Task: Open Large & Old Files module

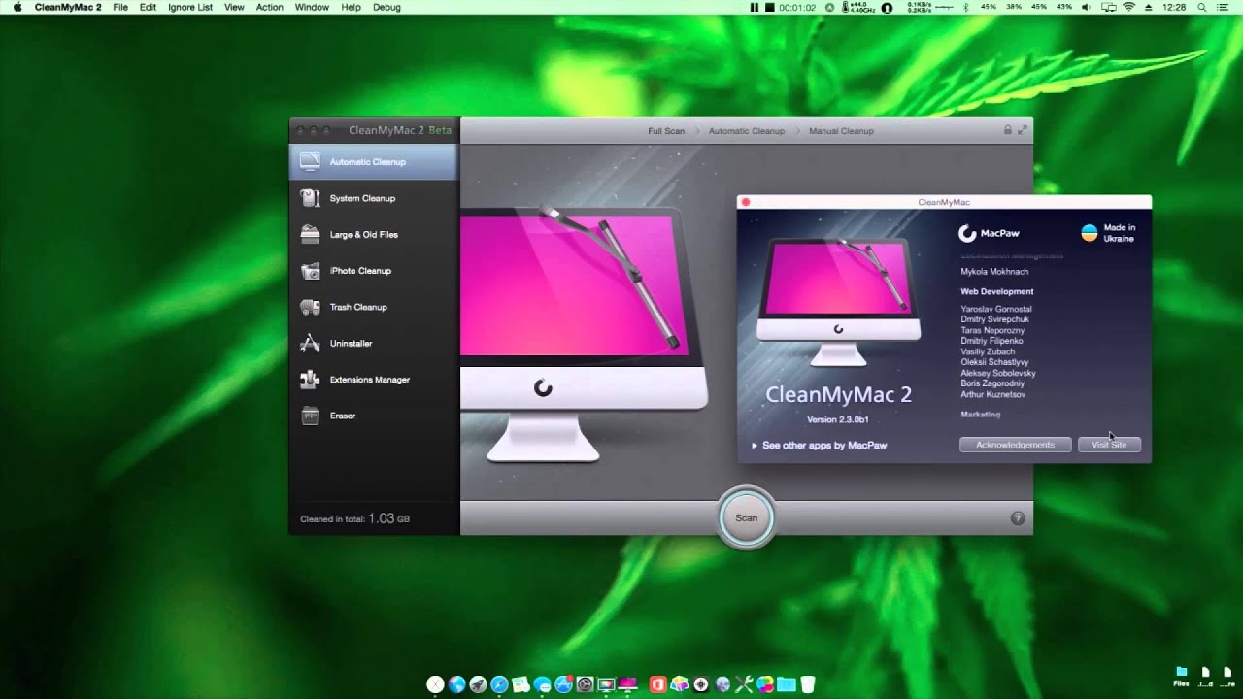Action: point(374,234)
